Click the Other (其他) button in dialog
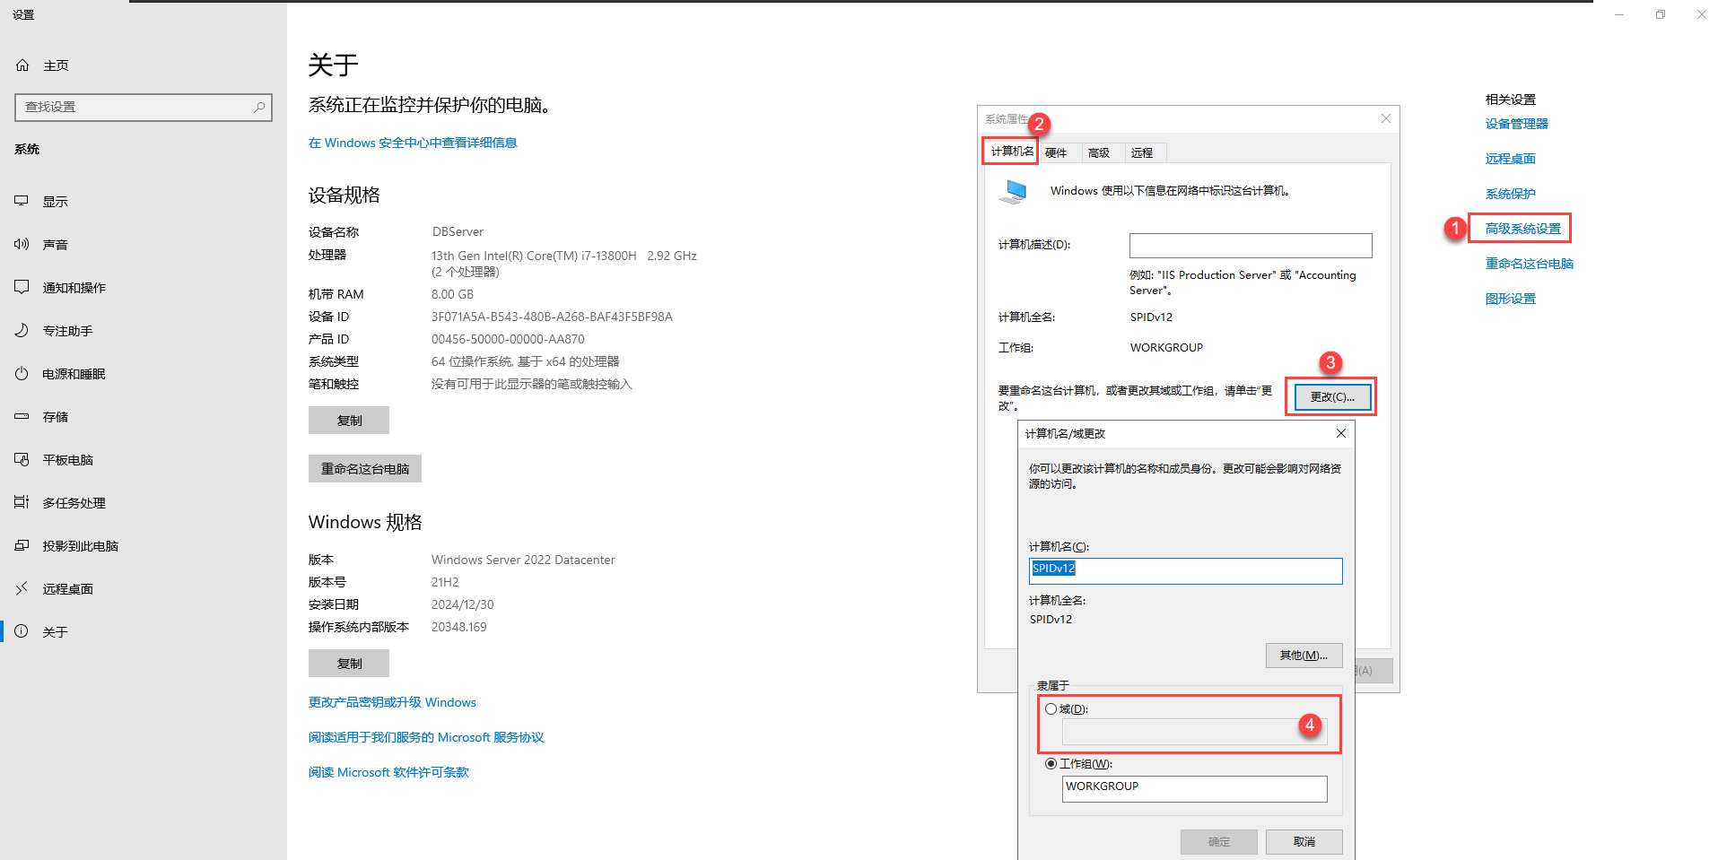1718x860 pixels. pos(1304,656)
